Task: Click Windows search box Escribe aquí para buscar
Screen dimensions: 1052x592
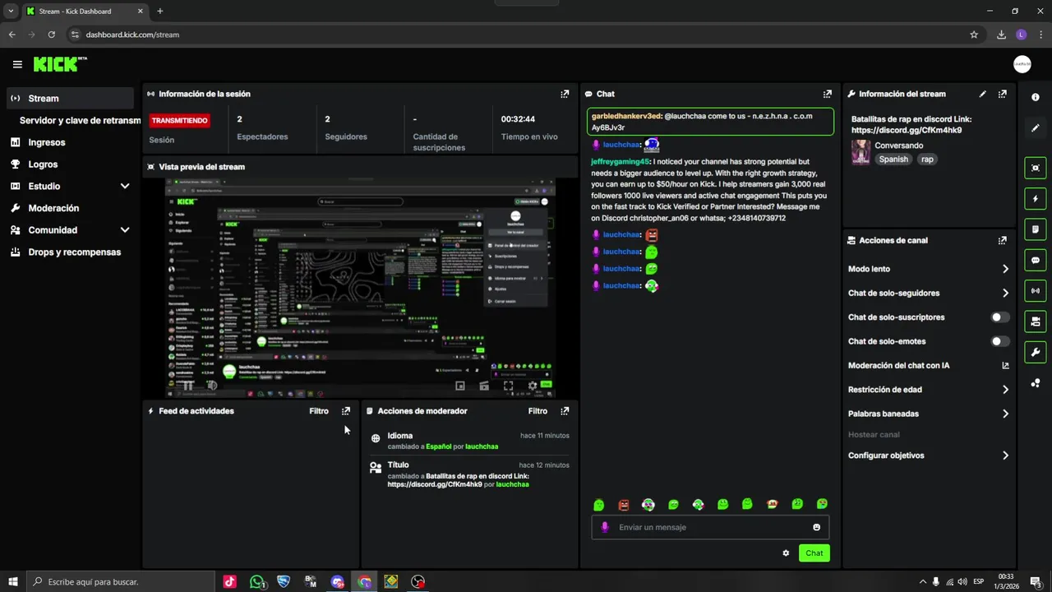Action: [119, 581]
